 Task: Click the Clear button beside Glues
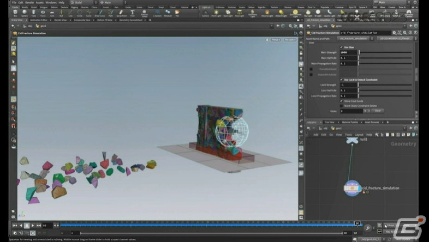[x=378, y=111]
